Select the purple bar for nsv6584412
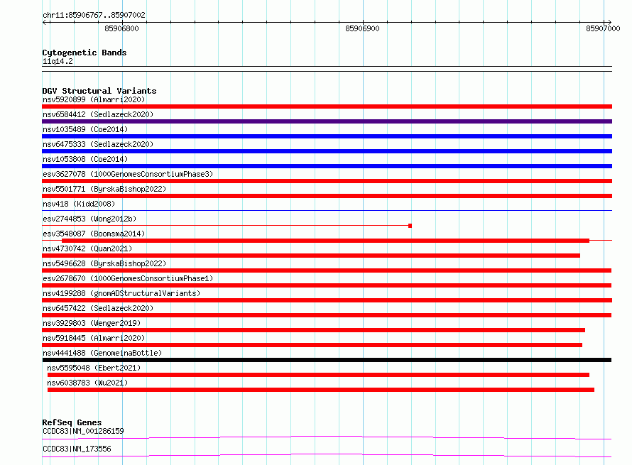The image size is (632, 465). [x=327, y=121]
